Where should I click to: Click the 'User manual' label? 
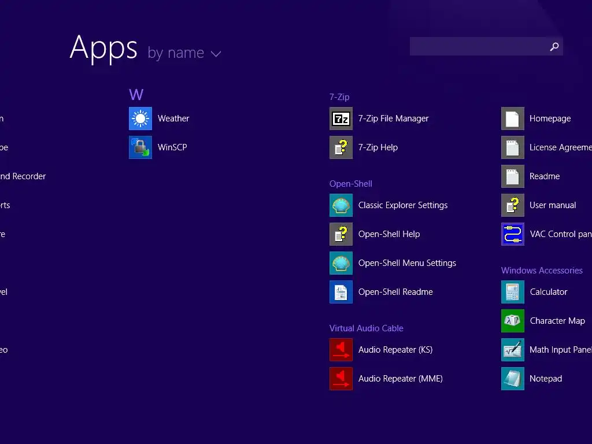[x=553, y=205]
